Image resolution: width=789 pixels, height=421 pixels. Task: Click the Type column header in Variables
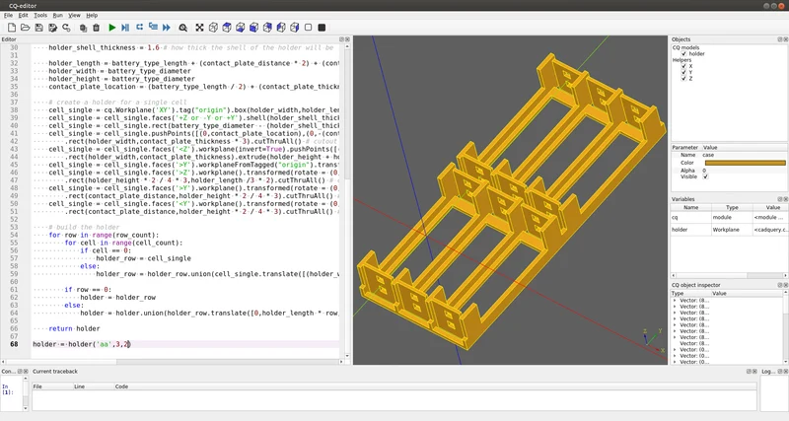[732, 207]
